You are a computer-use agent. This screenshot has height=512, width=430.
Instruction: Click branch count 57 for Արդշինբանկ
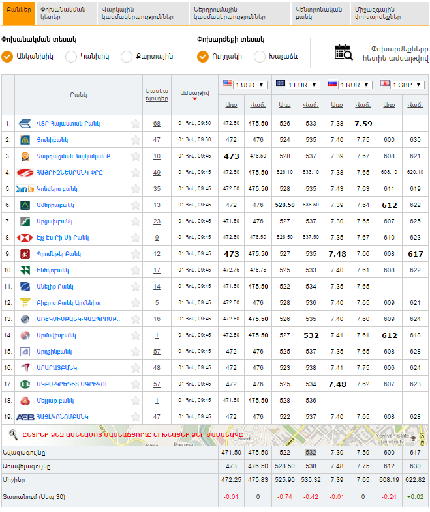157,351
